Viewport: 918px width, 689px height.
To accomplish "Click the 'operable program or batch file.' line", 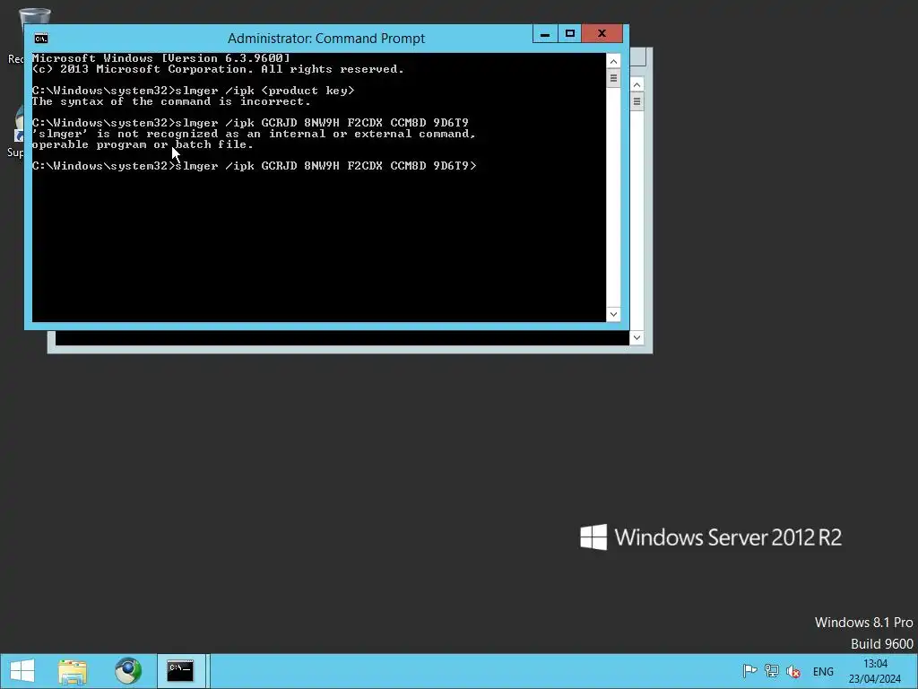I will pyautogui.click(x=143, y=144).
